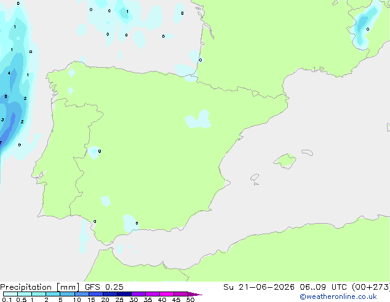Select the legend swatch between 20 and 25
Screen dimensions: 390x302
click(x=110, y=294)
